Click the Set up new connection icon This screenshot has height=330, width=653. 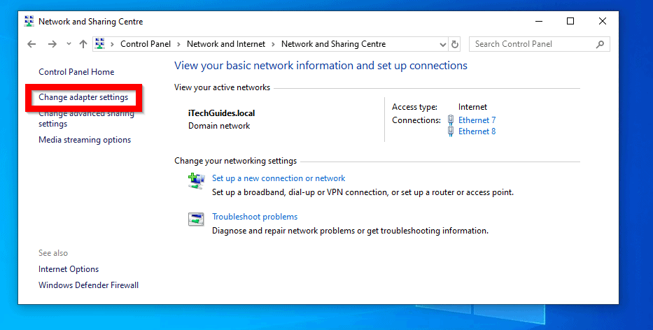196,182
